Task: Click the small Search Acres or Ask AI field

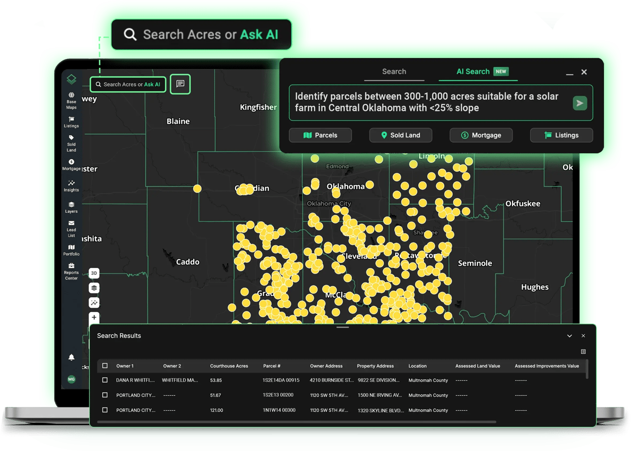Action: 128,84
